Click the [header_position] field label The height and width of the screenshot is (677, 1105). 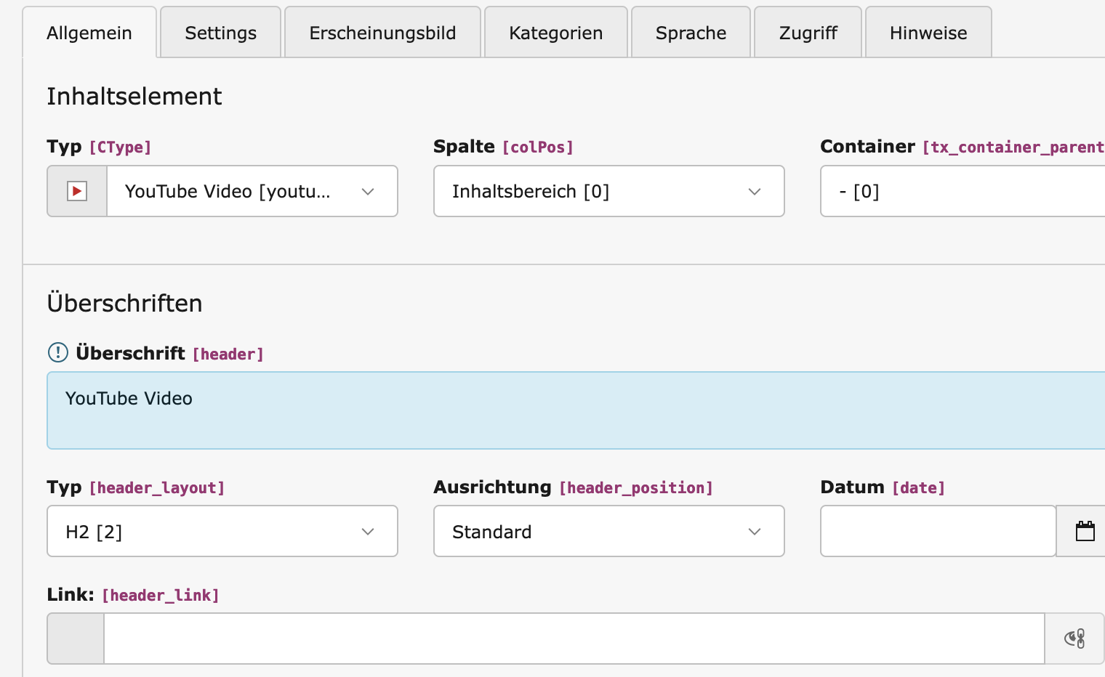[x=636, y=488]
